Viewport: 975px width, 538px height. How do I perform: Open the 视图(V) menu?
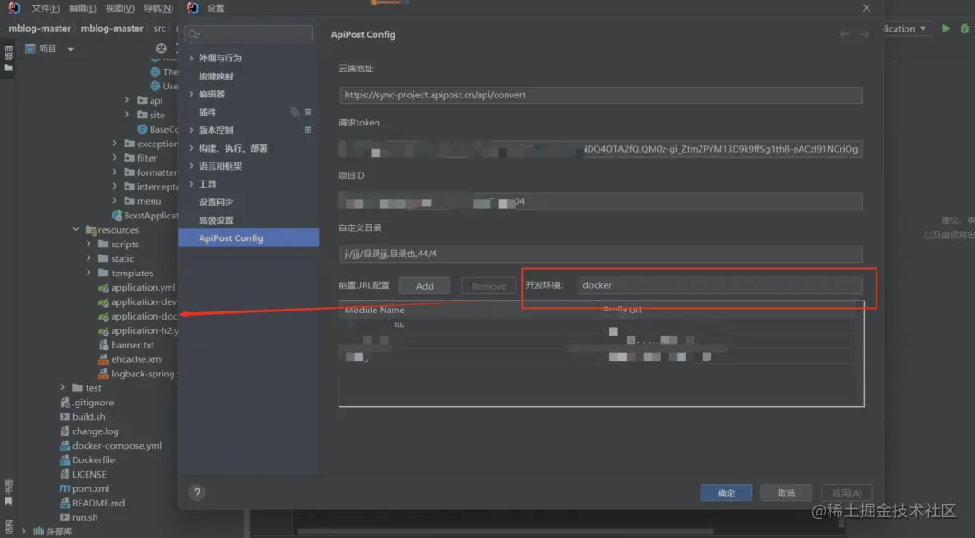point(119,8)
